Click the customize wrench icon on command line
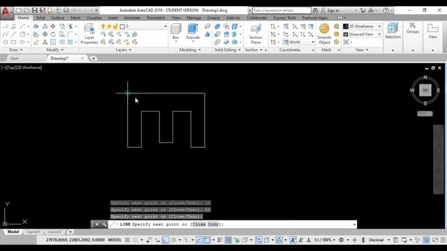Image resolution: width=447 pixels, height=251 pixels. [104, 225]
